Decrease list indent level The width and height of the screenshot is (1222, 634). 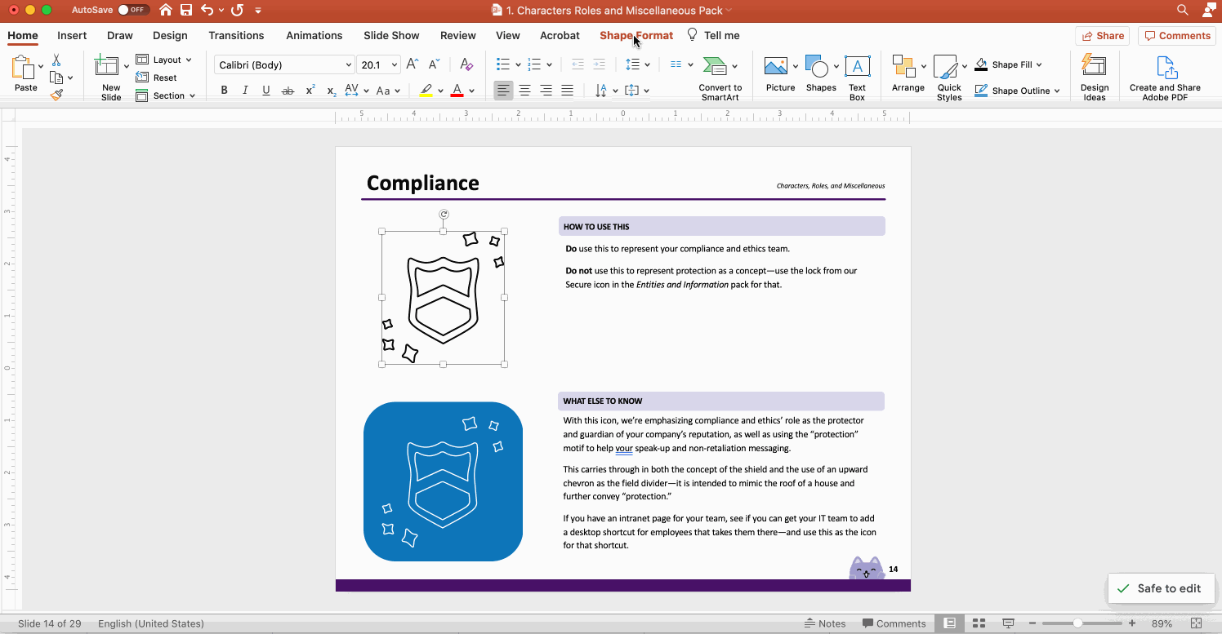click(578, 64)
